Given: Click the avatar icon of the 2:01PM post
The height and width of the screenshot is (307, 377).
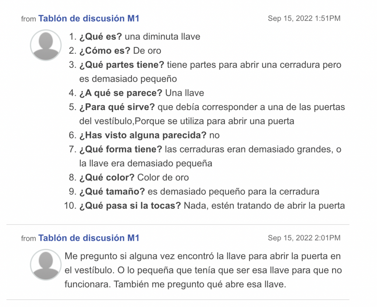Looking at the screenshot, I should [46, 265].
